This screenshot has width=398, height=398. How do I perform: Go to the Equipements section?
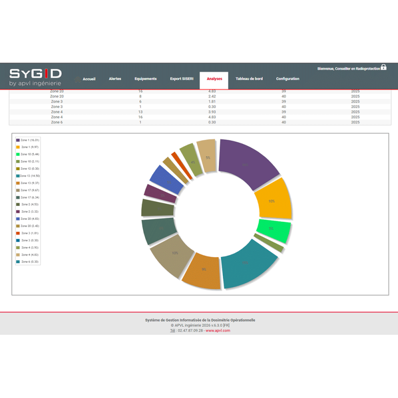pyautogui.click(x=145, y=79)
